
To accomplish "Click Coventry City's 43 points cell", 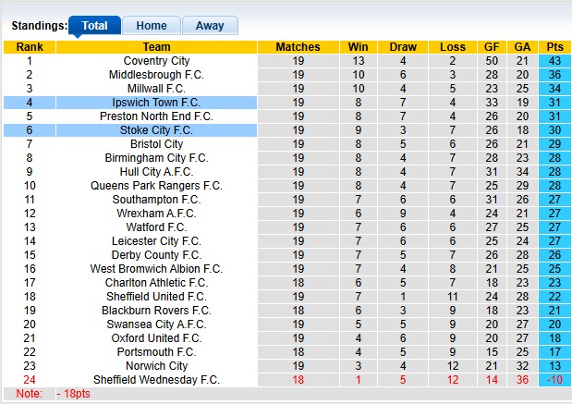I will click(x=554, y=61).
